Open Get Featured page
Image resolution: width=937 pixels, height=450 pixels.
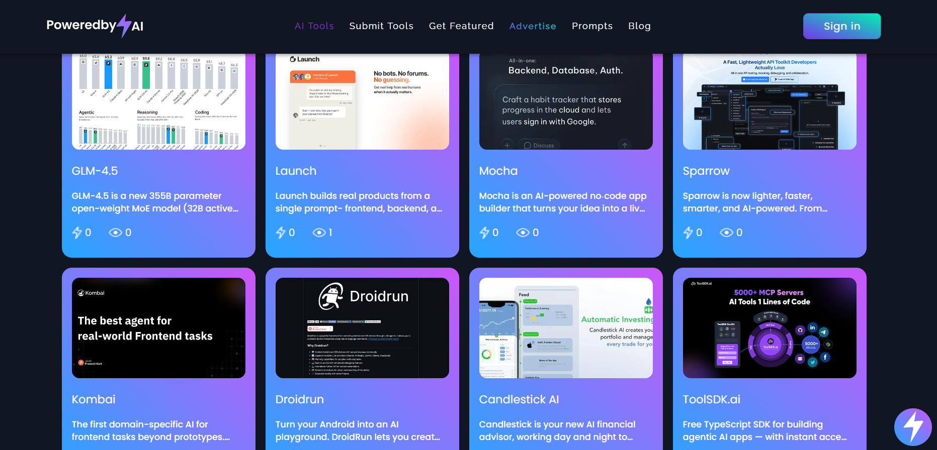coord(461,26)
